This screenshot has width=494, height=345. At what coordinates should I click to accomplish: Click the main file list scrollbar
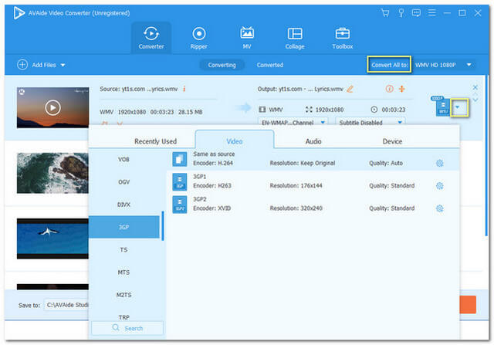point(486,155)
